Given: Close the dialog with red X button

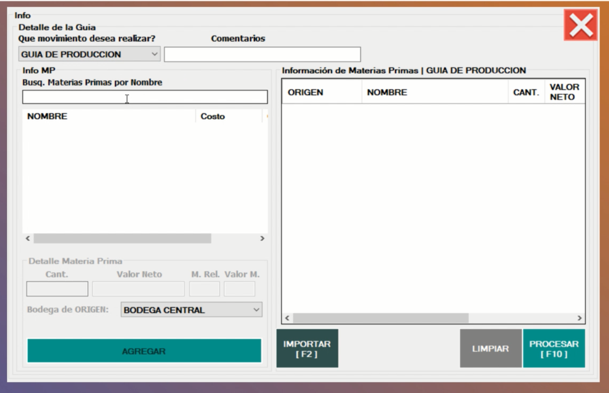Looking at the screenshot, I should coord(580,25).
